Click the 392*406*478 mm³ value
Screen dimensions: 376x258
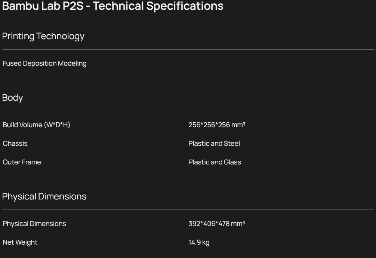[x=216, y=224]
